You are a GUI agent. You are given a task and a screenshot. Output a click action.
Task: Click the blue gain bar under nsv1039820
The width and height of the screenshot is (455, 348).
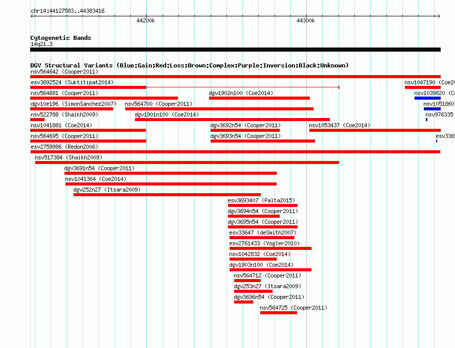(427, 98)
